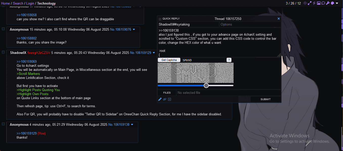Click the link/URL icon in Quick Reply
This screenshot has width=343, height=151.
click(165, 99)
